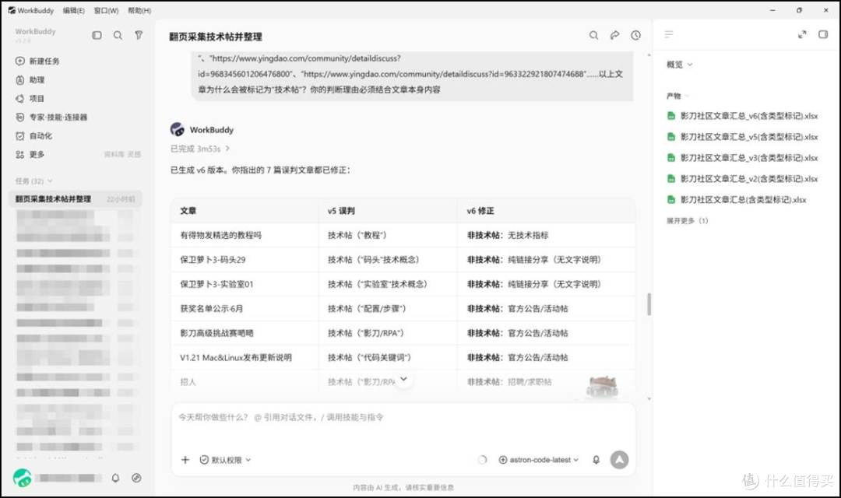Select the 翻页采集技术帖并整理 task

(x=75, y=199)
